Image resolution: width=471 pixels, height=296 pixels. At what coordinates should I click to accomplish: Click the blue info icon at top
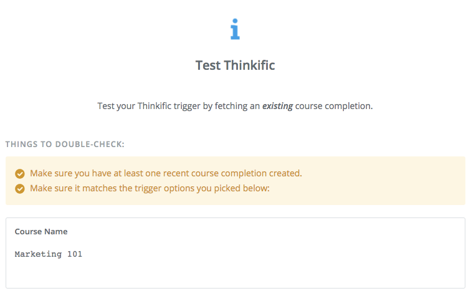click(235, 29)
